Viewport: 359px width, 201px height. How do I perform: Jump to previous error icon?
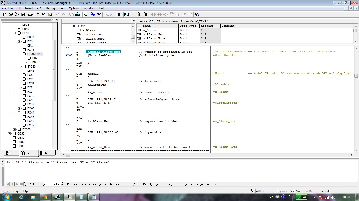click(106, 14)
